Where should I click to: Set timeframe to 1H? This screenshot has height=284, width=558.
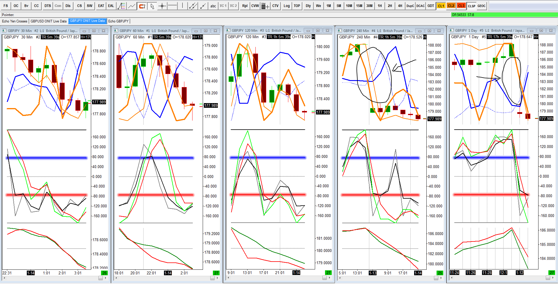pyautogui.click(x=380, y=6)
